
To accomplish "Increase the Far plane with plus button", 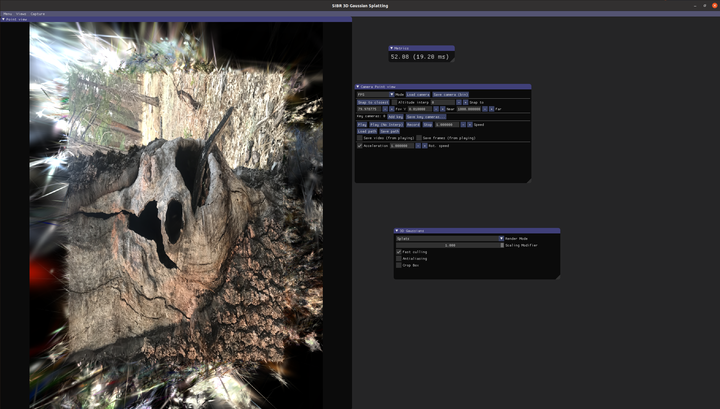I will (491, 109).
